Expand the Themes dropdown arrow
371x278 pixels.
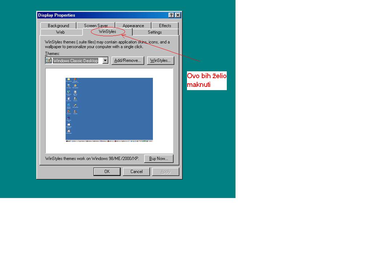[105, 61]
